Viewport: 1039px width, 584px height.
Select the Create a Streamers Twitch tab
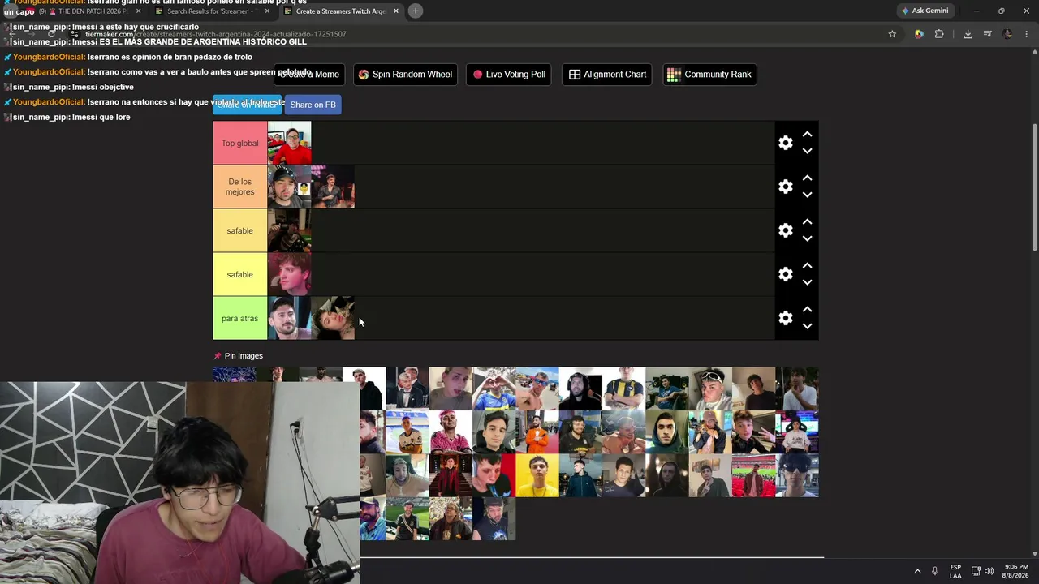pyautogui.click(x=342, y=11)
